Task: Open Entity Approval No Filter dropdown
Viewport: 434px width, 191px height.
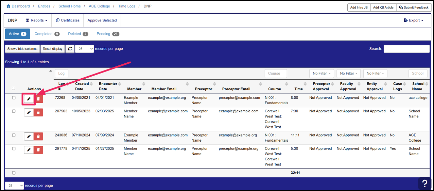Action: 375,73
